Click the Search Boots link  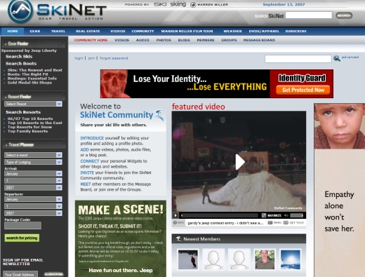click(21, 64)
